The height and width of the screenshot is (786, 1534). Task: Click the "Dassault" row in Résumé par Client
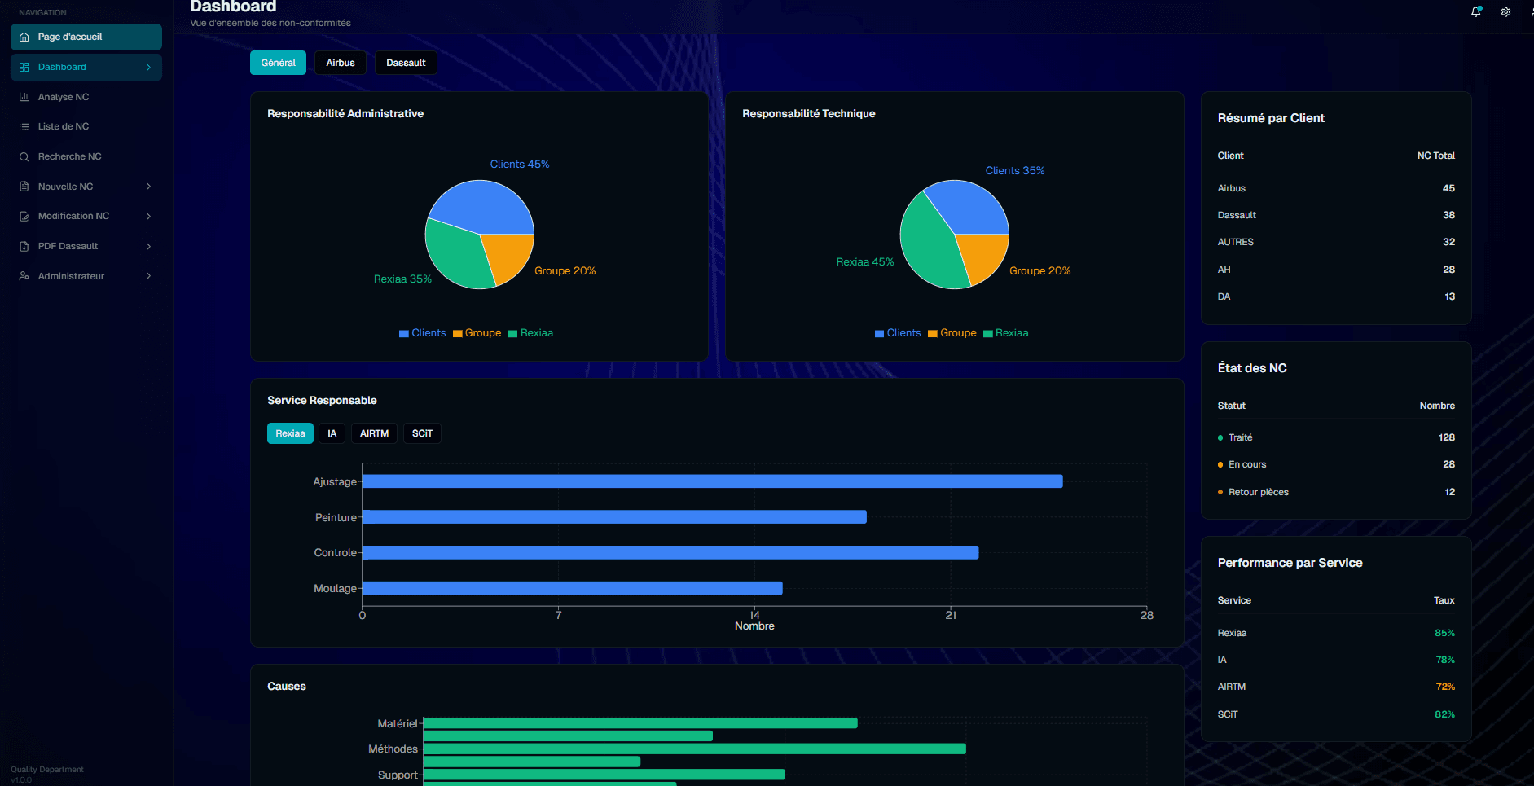[1336, 215]
